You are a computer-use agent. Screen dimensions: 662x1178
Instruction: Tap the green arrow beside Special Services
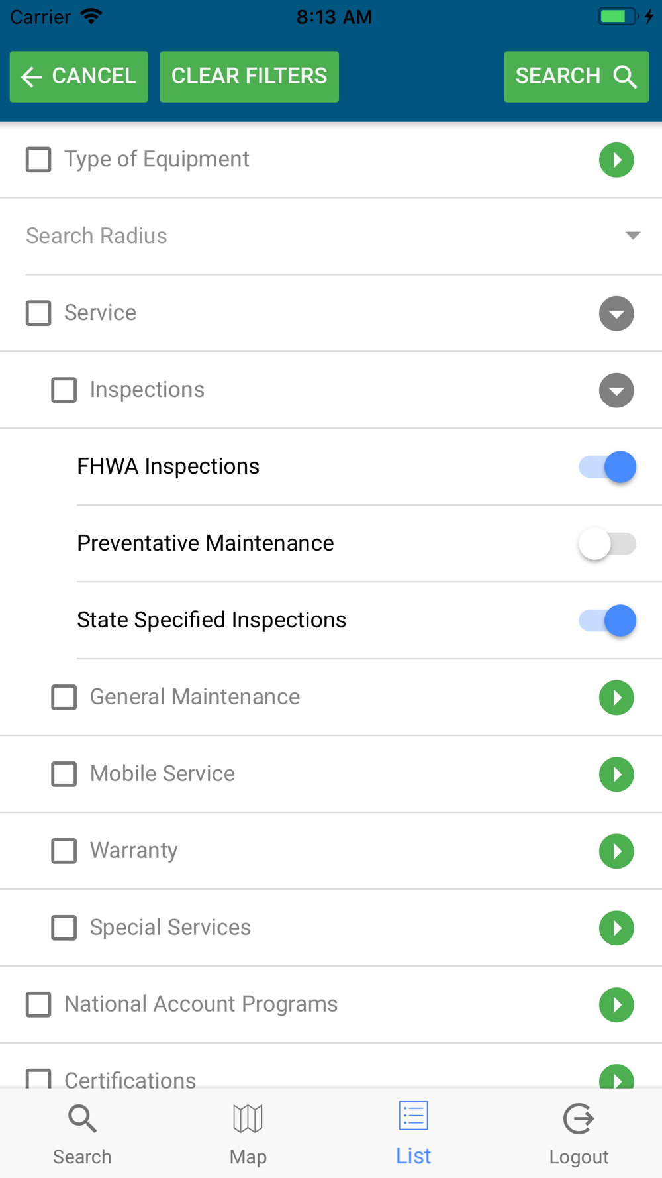pyautogui.click(x=616, y=928)
